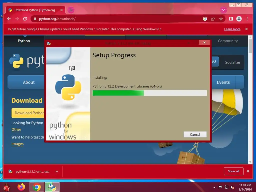Click the padlock site info icon
Image resolution: width=256 pixels, height=192 pixels.
35,19
